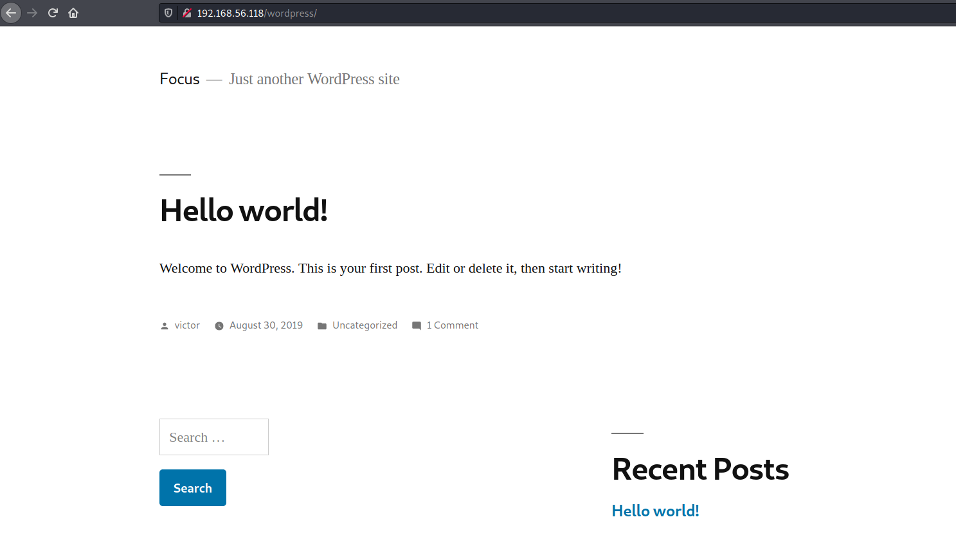View posts by author victor
The image size is (956, 535).
(187, 325)
